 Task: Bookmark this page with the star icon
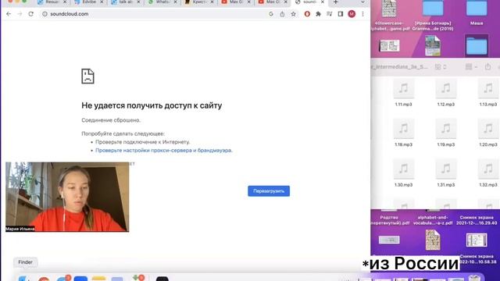coord(294,14)
